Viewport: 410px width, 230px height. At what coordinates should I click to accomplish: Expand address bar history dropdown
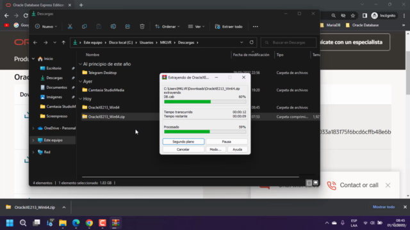(242, 42)
